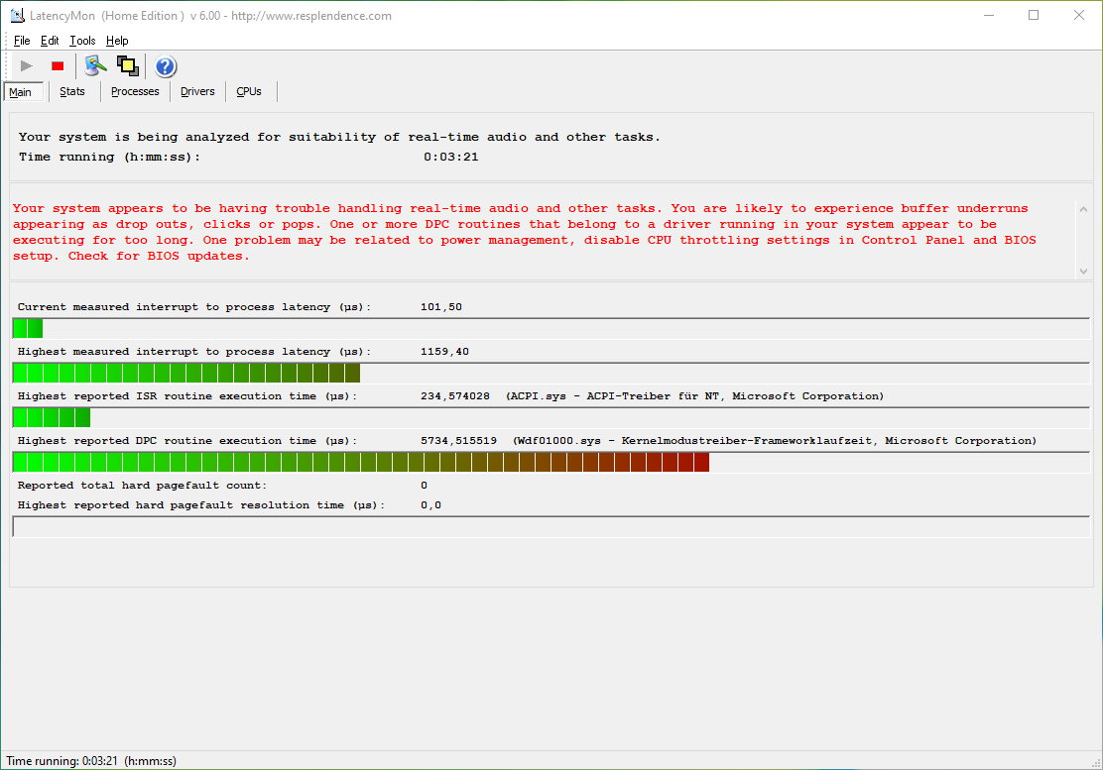
Task: Click the Wdf01000.sys driver description text
Action: [775, 441]
